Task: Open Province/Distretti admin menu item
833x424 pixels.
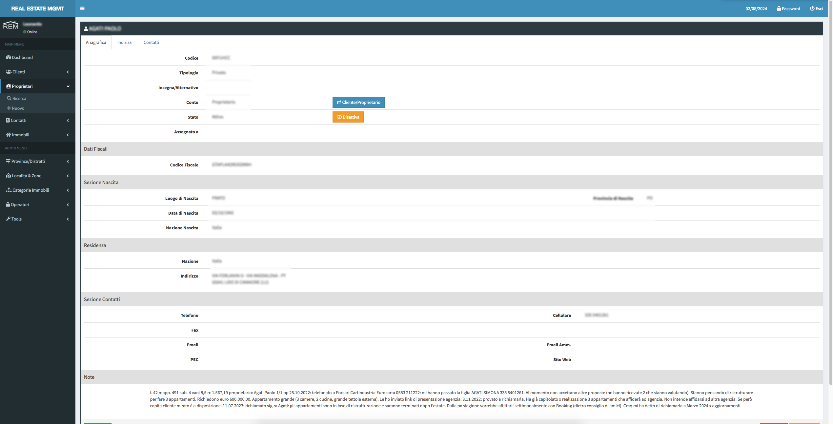Action: coord(28,161)
